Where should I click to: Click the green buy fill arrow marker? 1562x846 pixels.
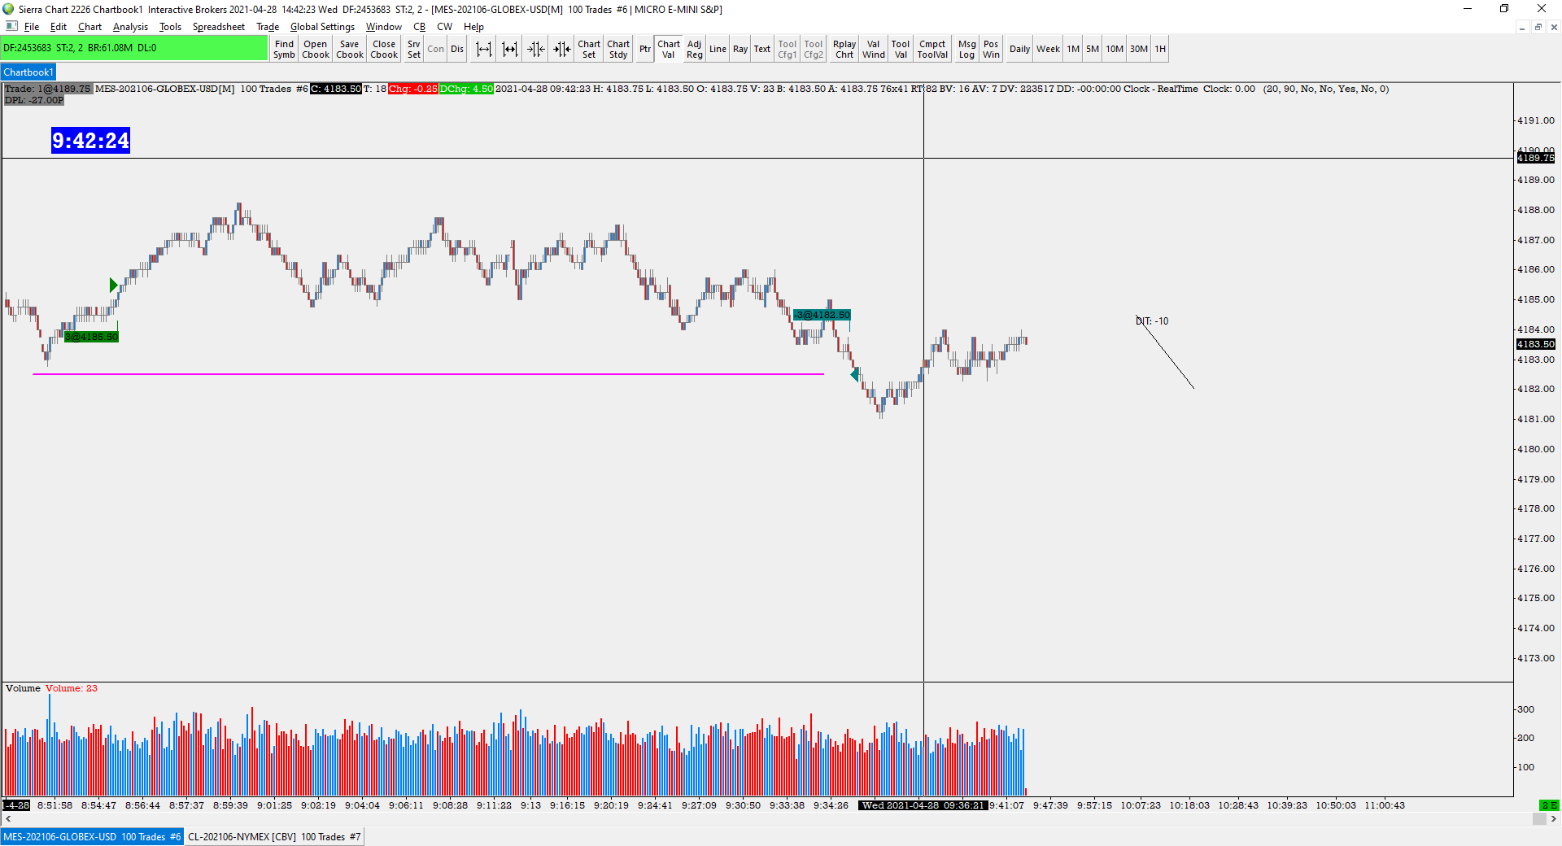pos(114,286)
